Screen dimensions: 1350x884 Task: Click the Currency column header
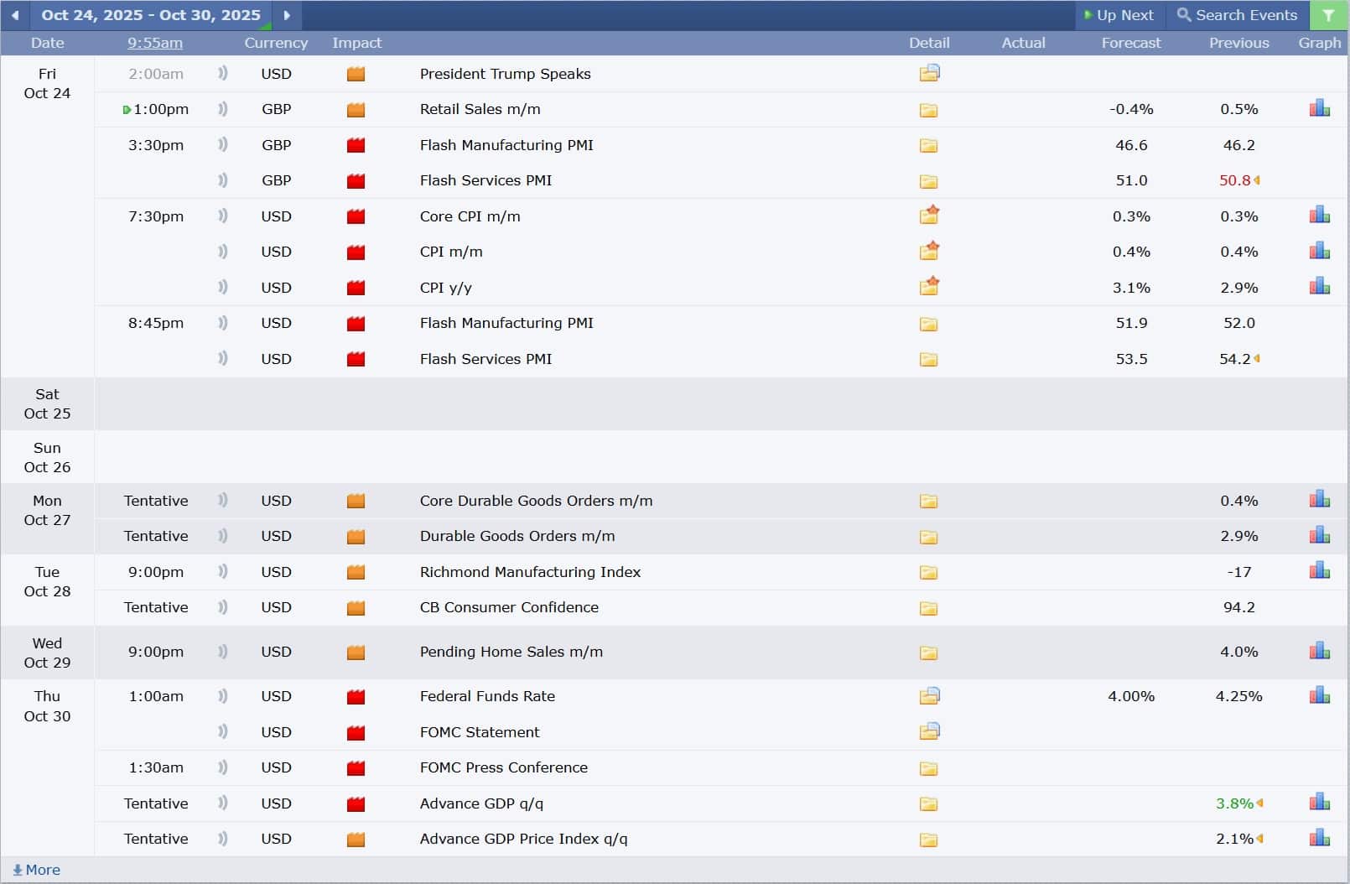(x=276, y=43)
